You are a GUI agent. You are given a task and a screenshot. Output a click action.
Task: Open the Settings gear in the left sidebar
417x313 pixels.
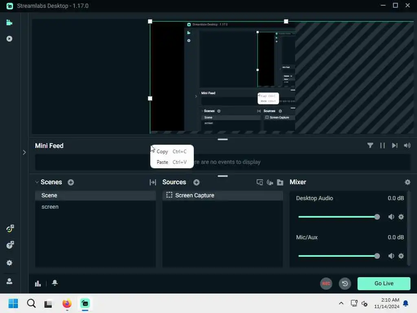tap(9, 263)
